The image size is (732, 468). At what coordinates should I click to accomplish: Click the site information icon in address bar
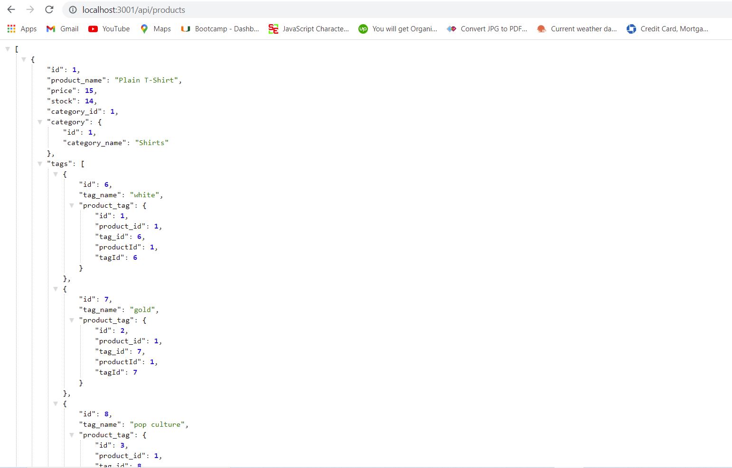(72, 9)
